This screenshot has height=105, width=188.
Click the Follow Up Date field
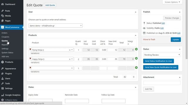tap(113, 101)
